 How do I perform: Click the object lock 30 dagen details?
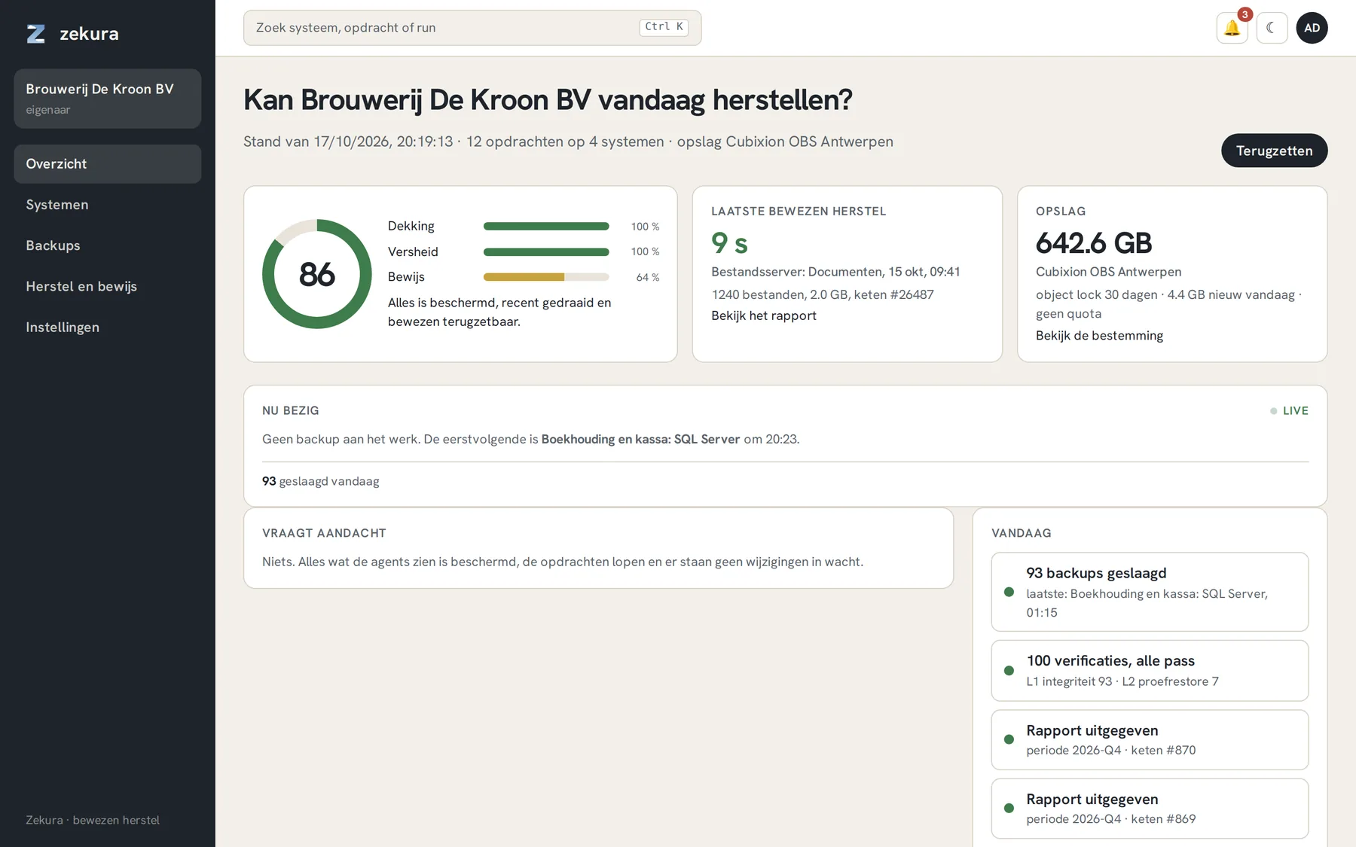pyautogui.click(x=1168, y=304)
